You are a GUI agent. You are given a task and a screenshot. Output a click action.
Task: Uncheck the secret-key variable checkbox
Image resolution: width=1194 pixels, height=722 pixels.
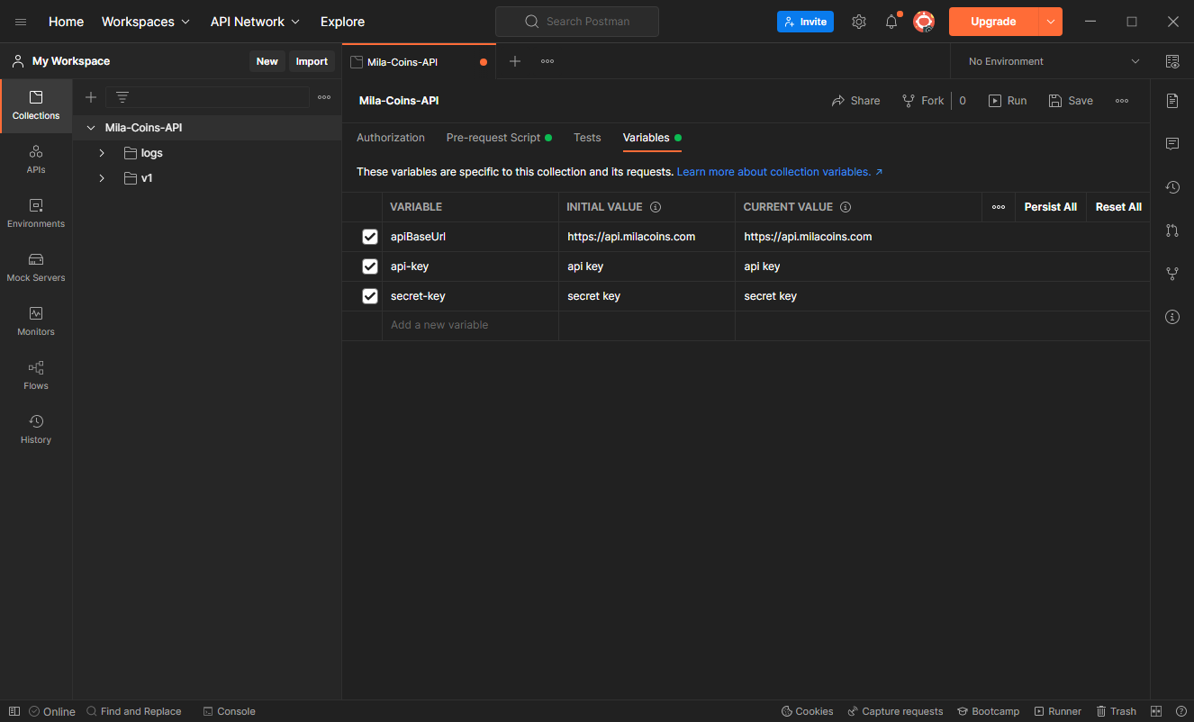click(370, 296)
